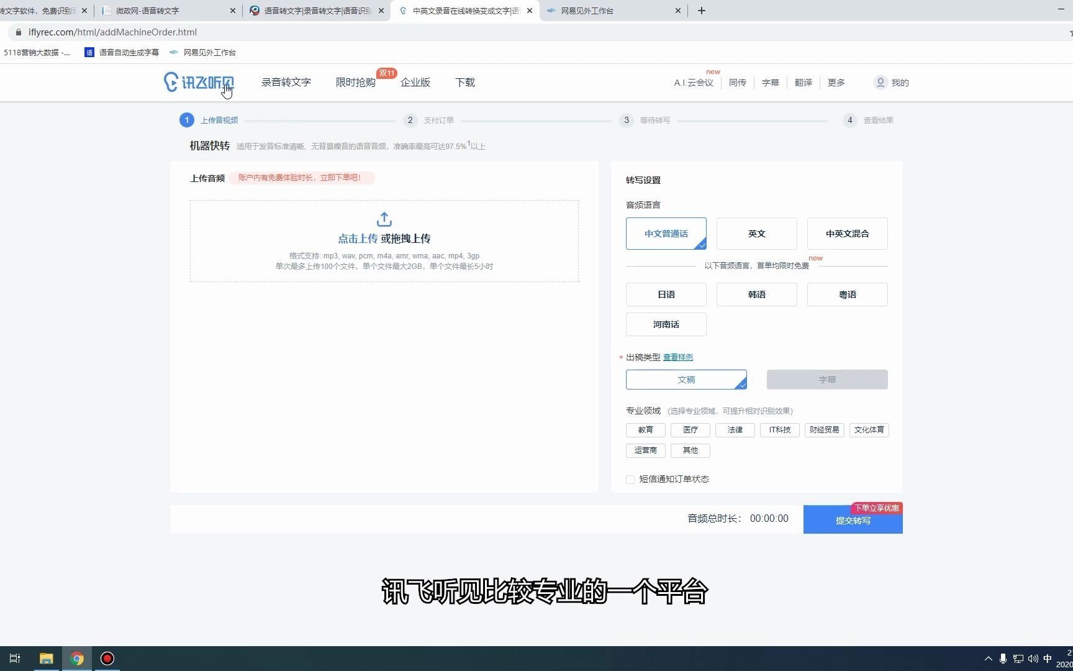Image resolution: width=1073 pixels, height=671 pixels.
Task: Switch to 语音转文字|录音转文字 tab
Action: click(x=317, y=11)
